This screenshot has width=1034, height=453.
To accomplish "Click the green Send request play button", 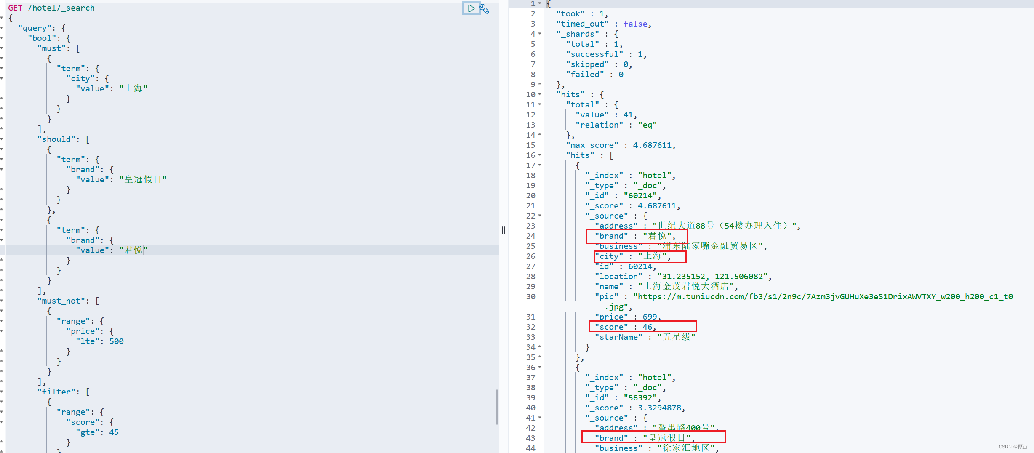I will pos(471,8).
